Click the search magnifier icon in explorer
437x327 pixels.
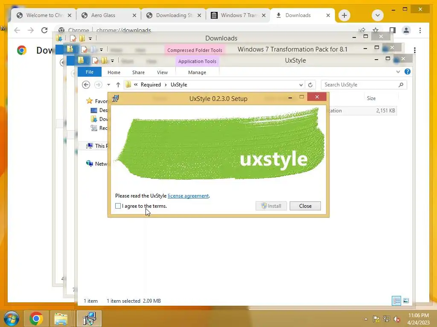(x=401, y=85)
